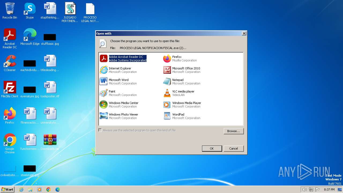Screen dimensions: 343x193
Task: Toggle Always use the selected program checkbox
Action: tap(100, 130)
